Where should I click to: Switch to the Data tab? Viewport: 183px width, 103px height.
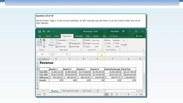tap(88, 36)
